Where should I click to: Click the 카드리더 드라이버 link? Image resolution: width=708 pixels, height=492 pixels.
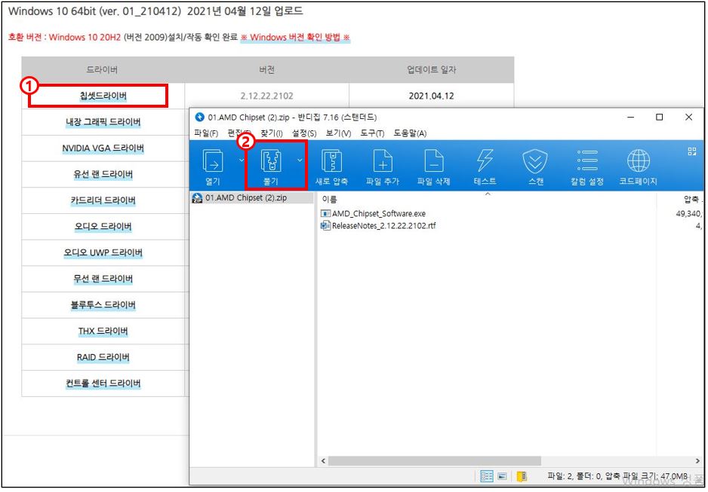[x=103, y=200]
